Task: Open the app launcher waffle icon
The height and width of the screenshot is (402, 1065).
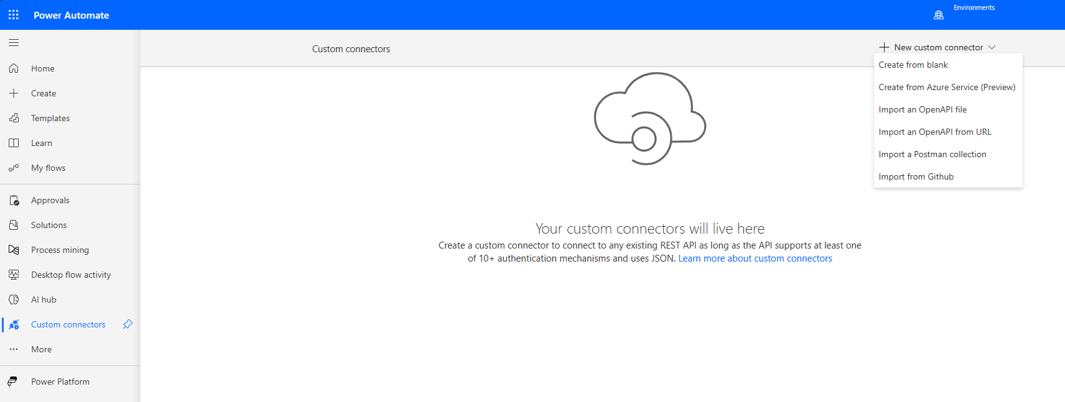Action: click(x=14, y=15)
